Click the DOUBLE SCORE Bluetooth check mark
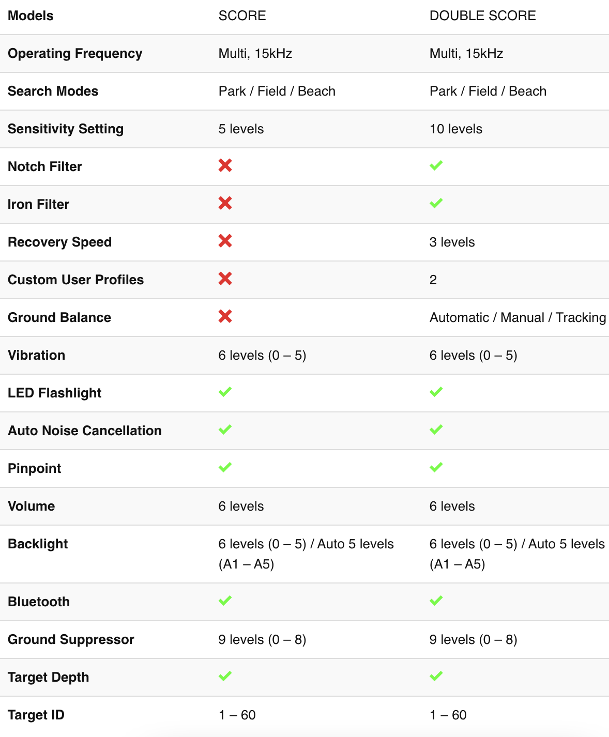Screen dimensions: 609x737 [x=436, y=601]
